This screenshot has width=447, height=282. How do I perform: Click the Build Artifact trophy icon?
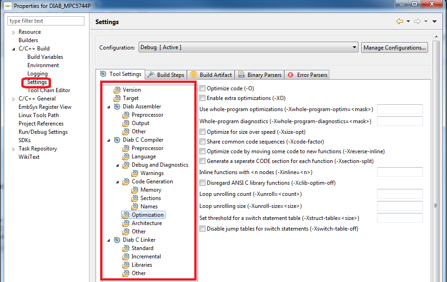[193, 75]
